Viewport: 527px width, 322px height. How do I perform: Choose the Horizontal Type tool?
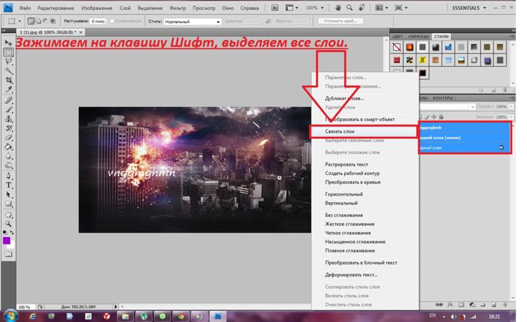pos(9,185)
